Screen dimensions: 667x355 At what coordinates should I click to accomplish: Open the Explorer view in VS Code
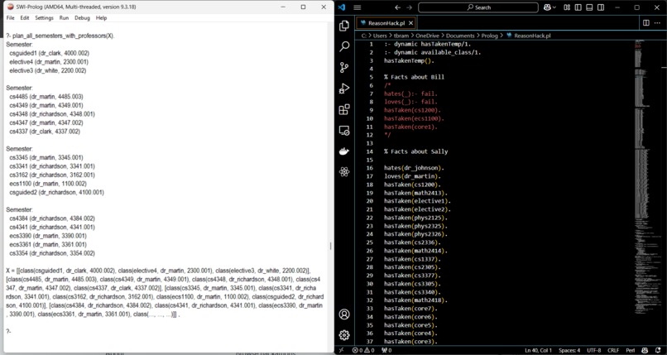coord(344,26)
